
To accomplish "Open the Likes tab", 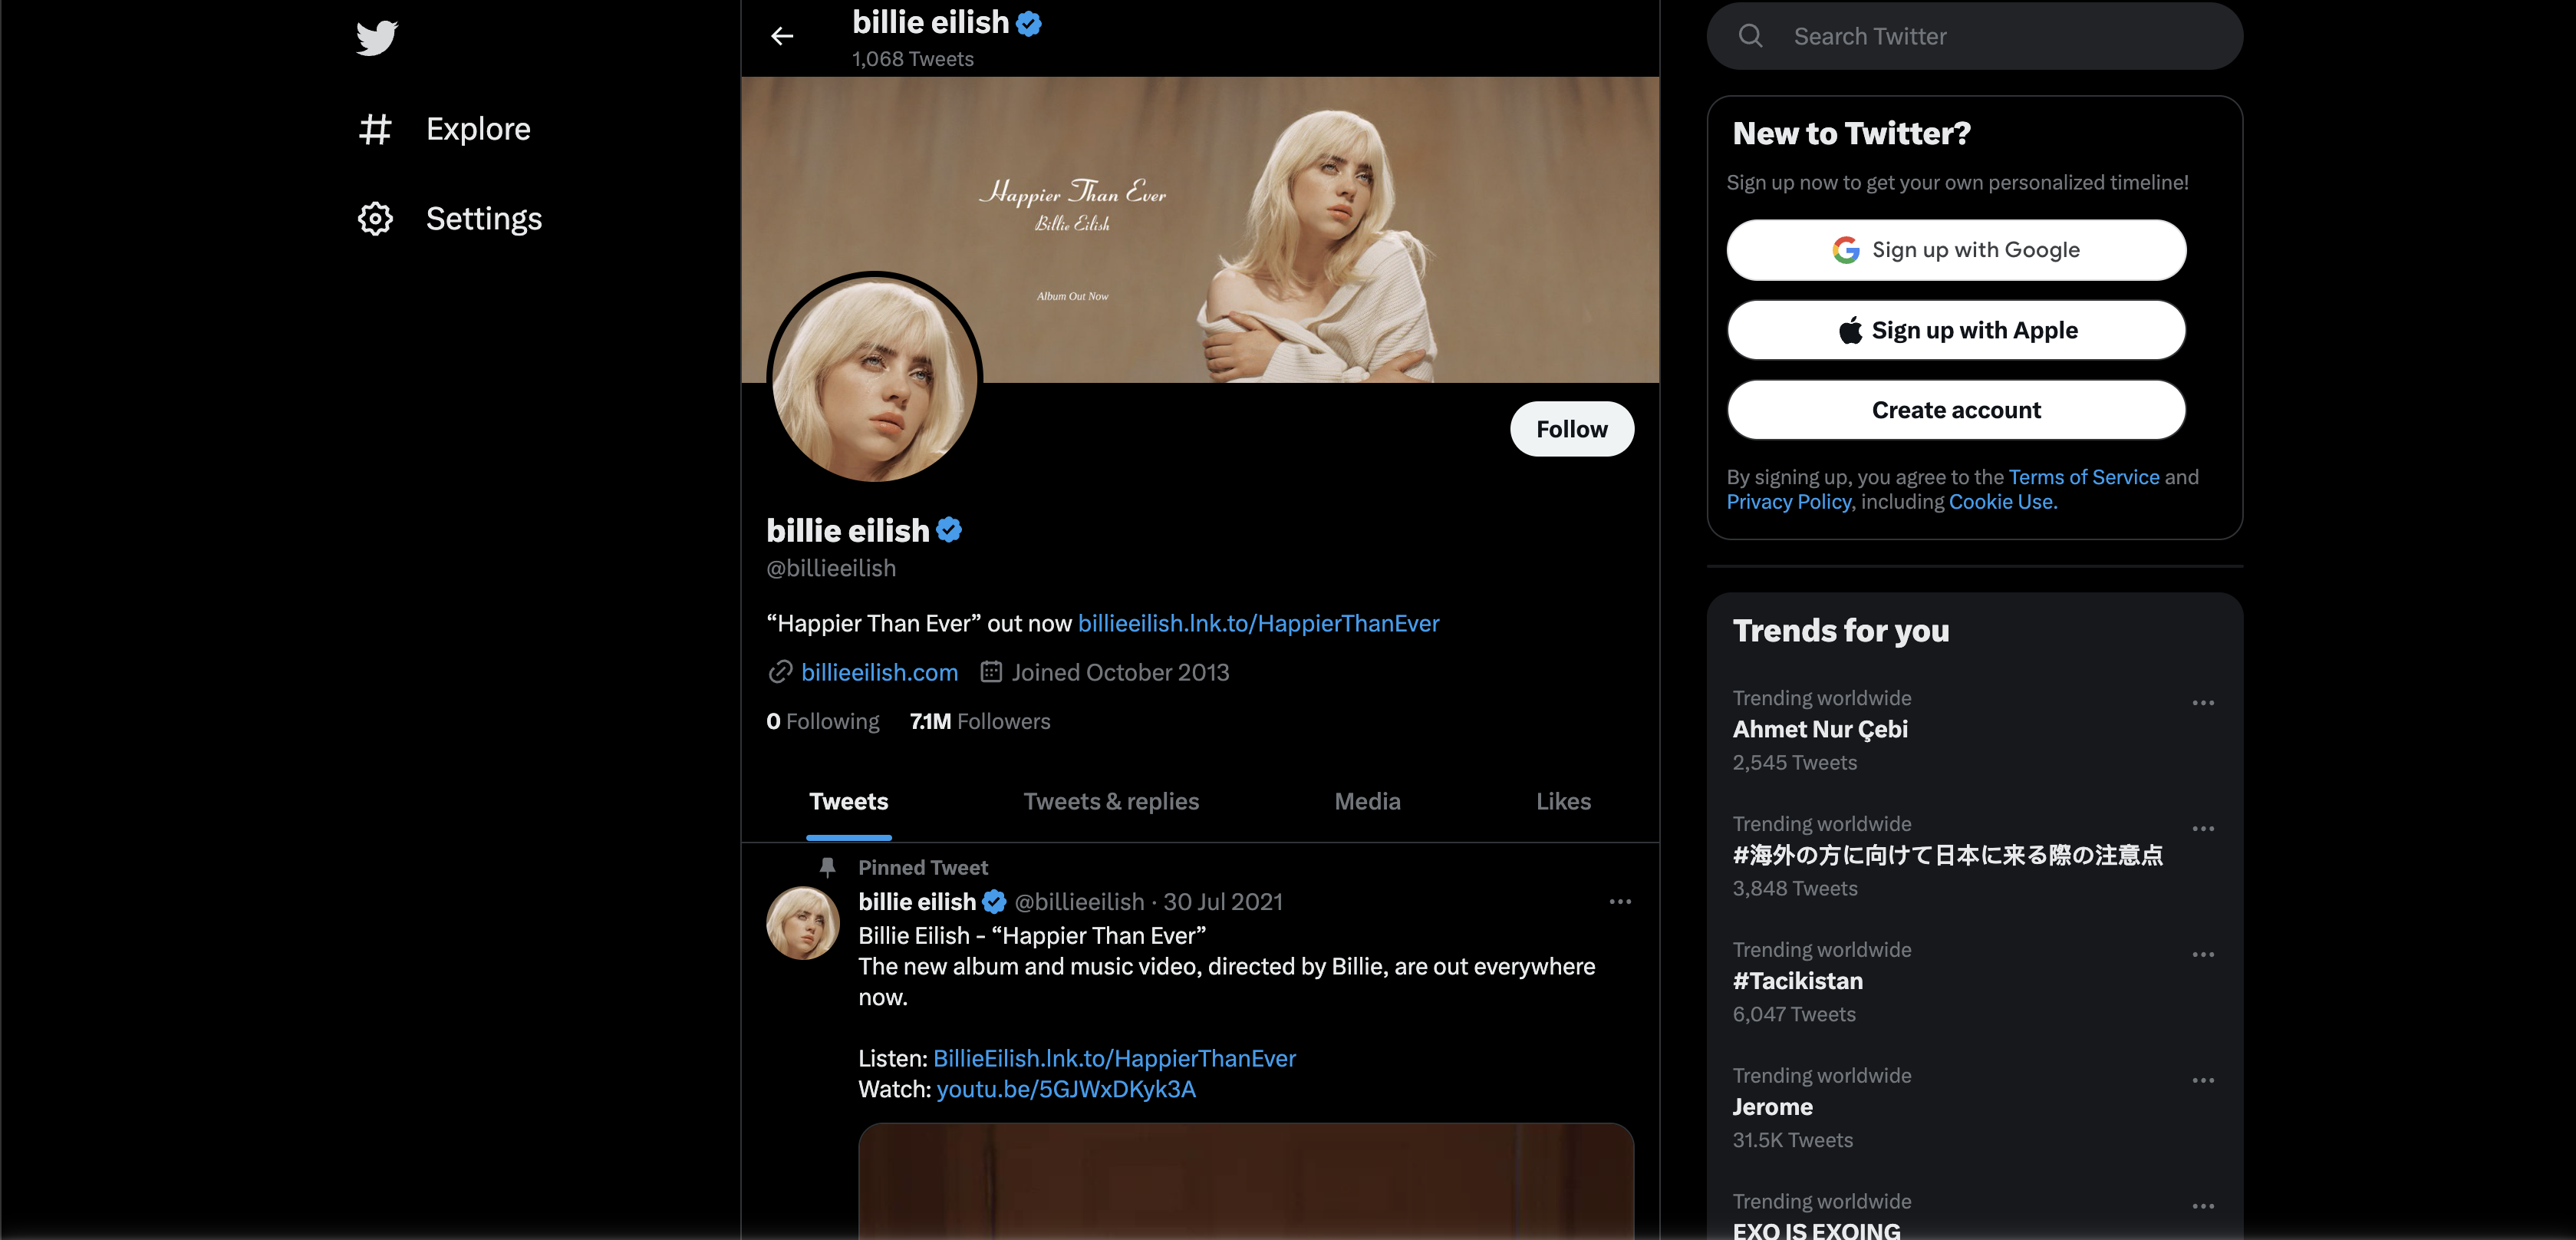I will (x=1563, y=802).
